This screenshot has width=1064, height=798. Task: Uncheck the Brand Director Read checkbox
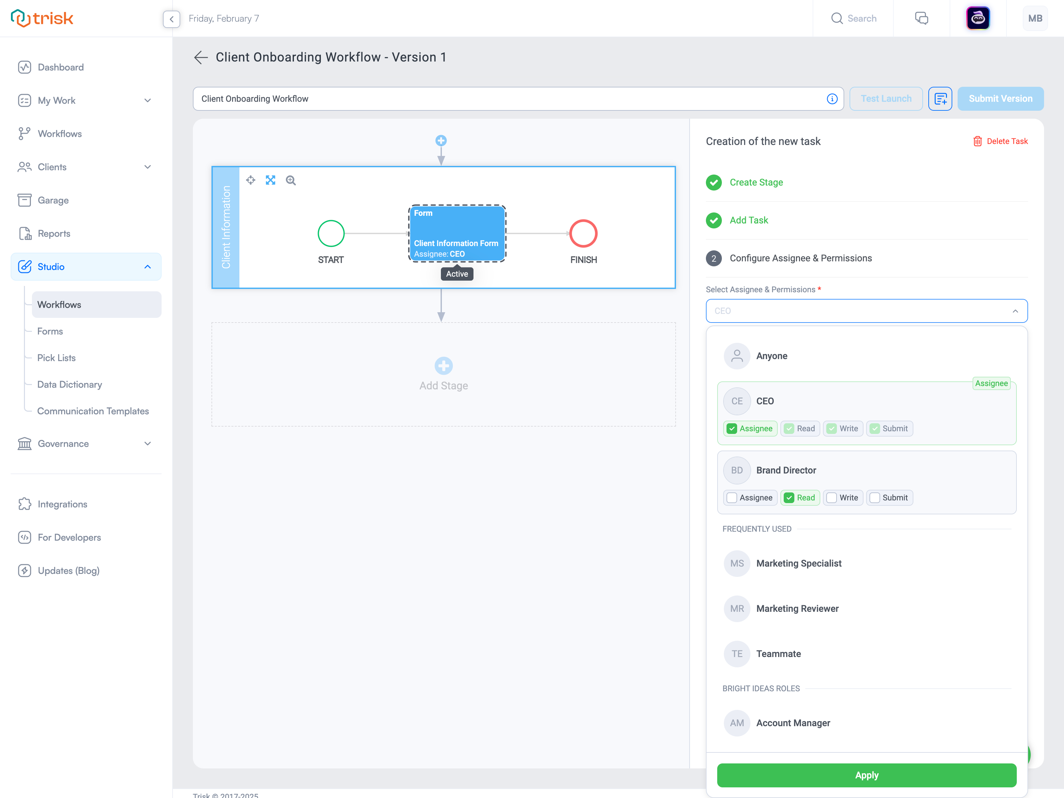789,498
